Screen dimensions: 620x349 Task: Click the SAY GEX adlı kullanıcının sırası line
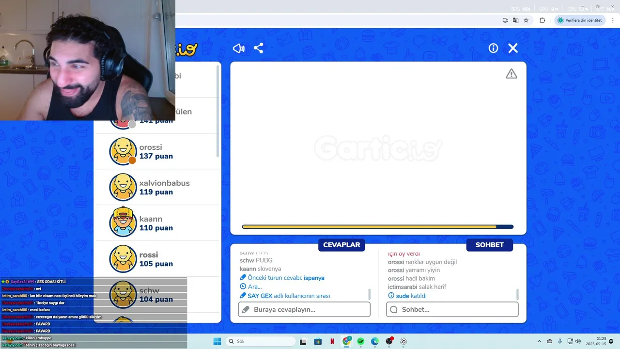click(285, 296)
